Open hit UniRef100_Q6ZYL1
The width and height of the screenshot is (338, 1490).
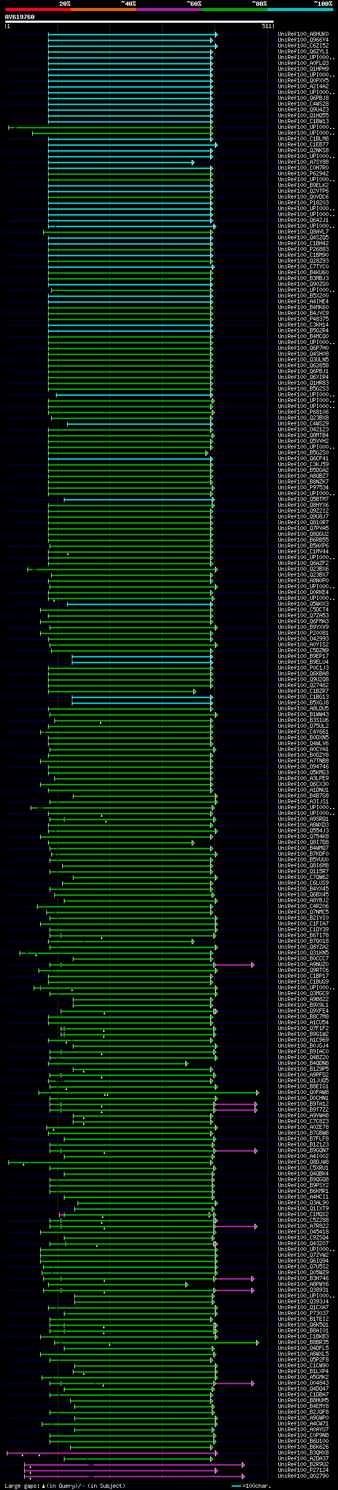coord(303,51)
